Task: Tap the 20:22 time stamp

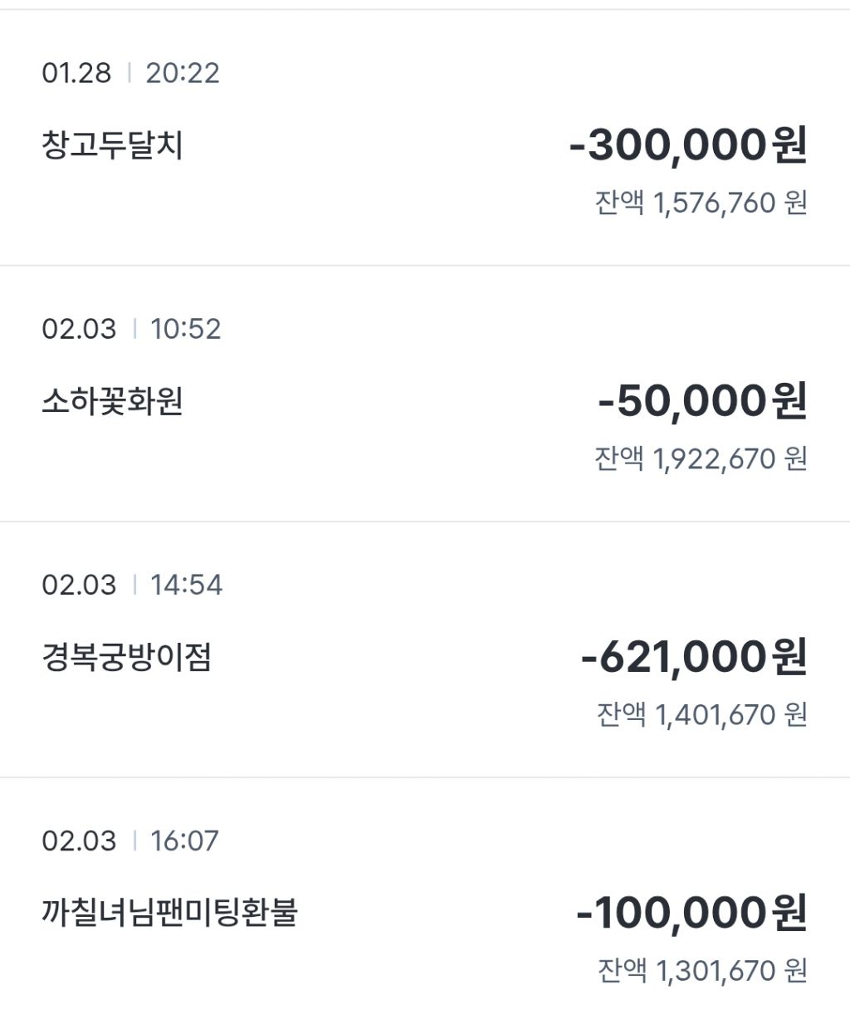Action: (183, 73)
